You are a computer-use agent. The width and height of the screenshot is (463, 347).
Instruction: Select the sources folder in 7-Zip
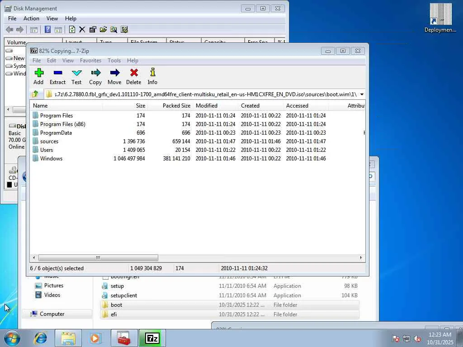click(x=197, y=141)
